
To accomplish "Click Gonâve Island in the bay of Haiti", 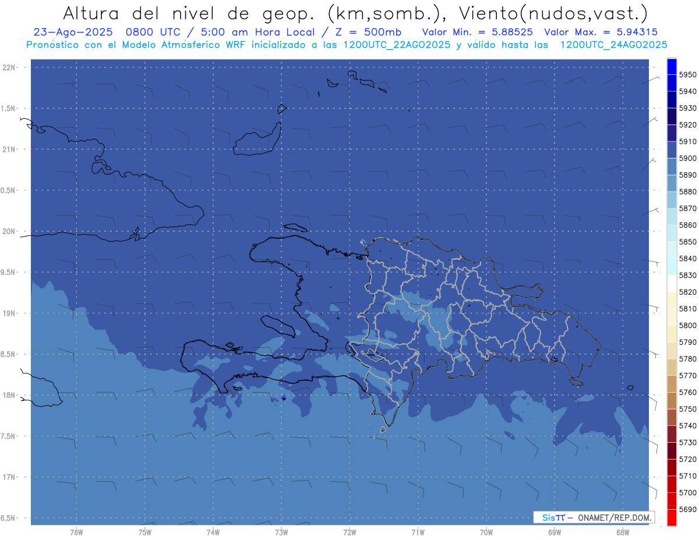I will (278, 325).
